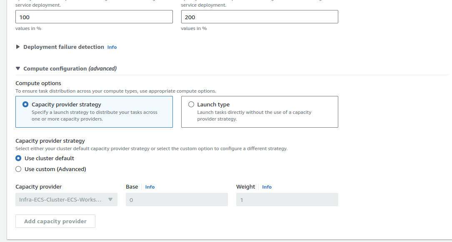Screen dimensions: 452x242
Task: Choose the Use custom (Advanced) radio button
Action: (18, 169)
